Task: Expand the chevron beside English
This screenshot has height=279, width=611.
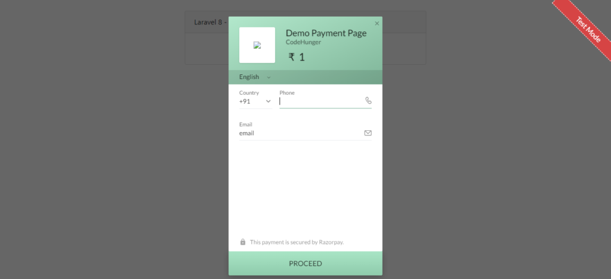Action: [x=269, y=77]
